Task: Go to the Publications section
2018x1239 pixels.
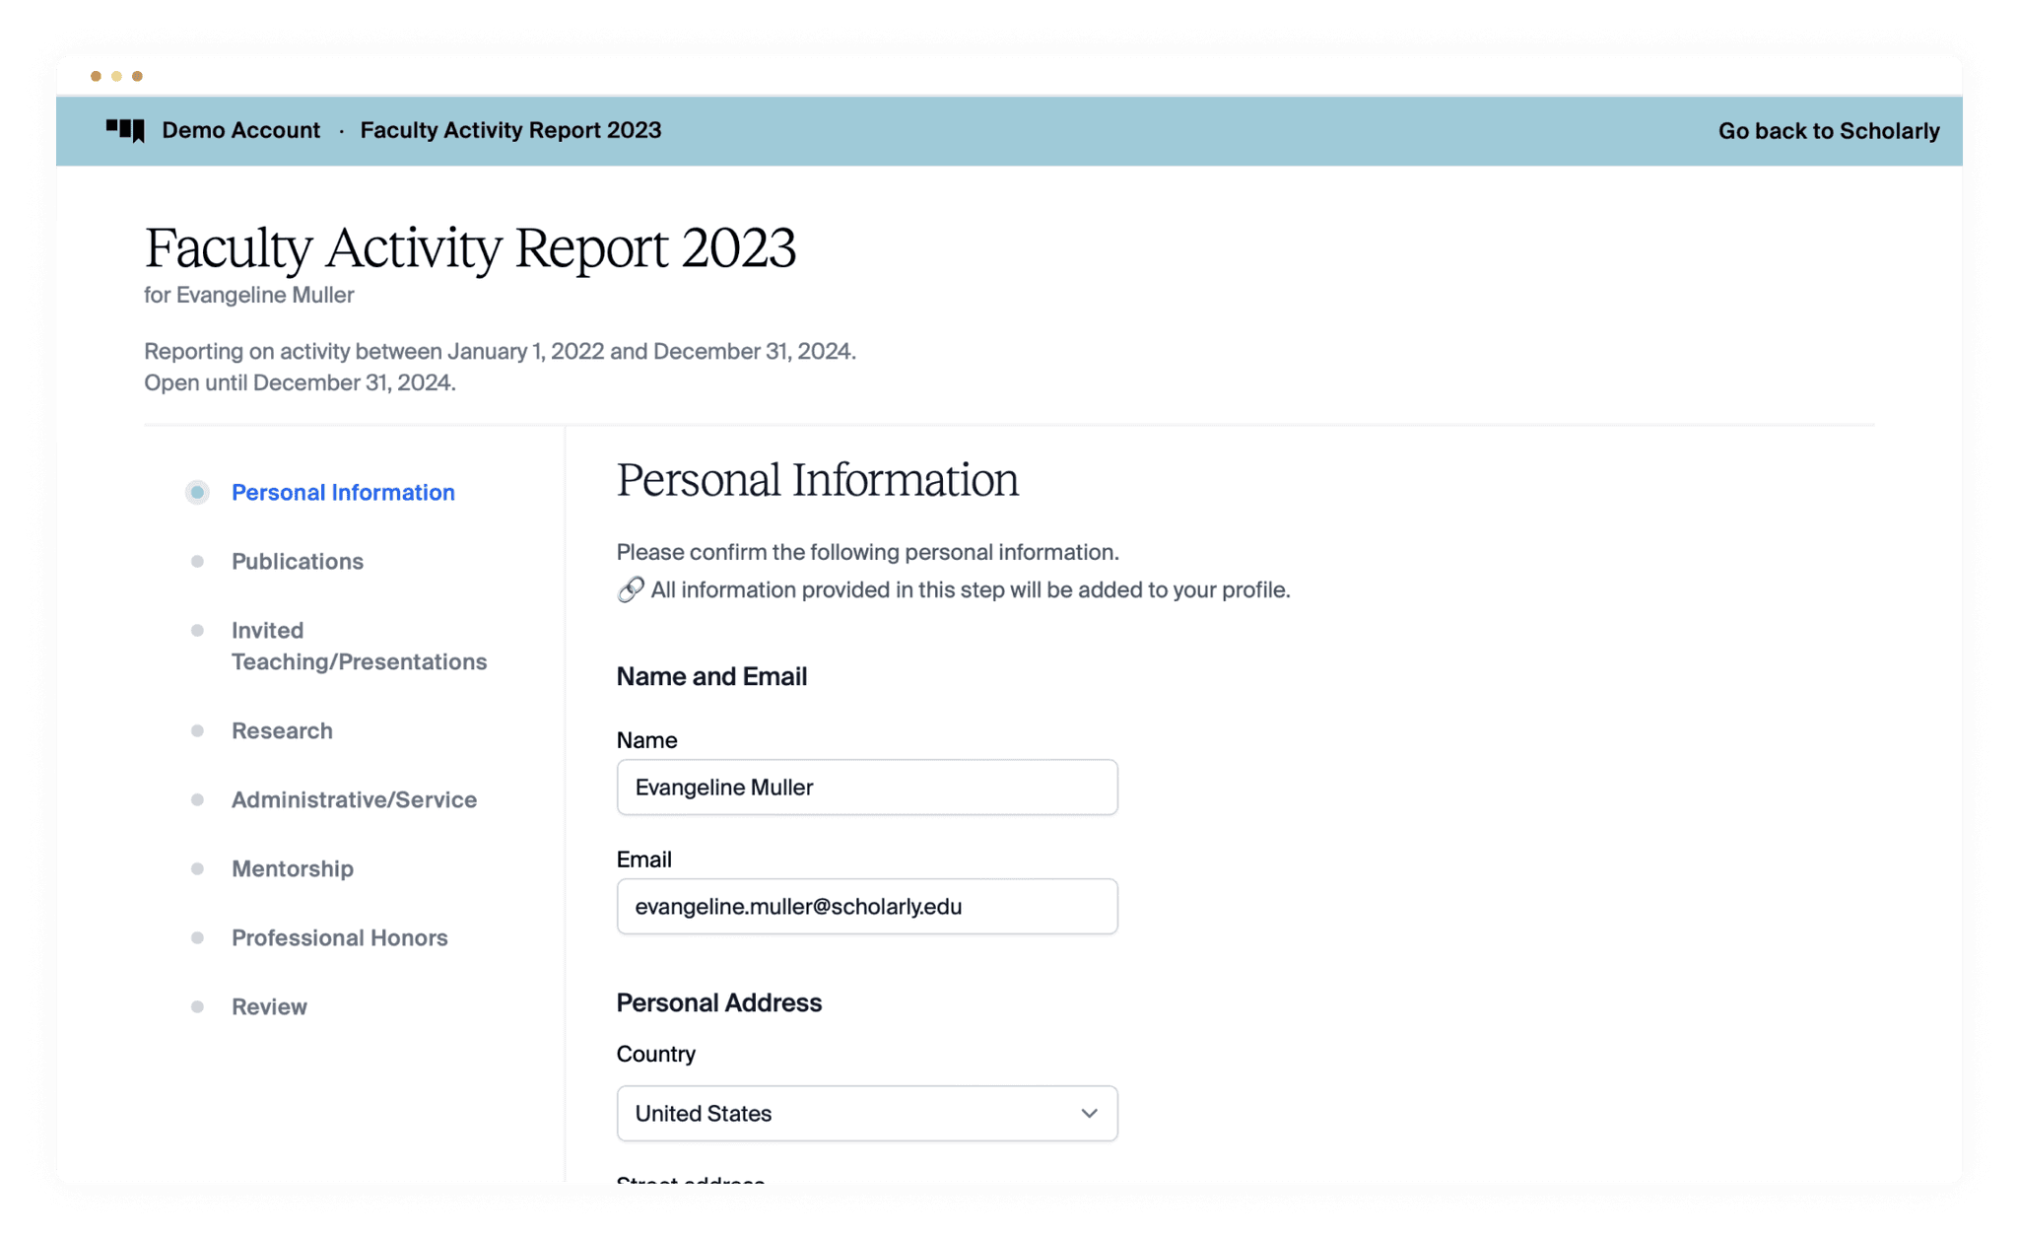Action: (298, 561)
